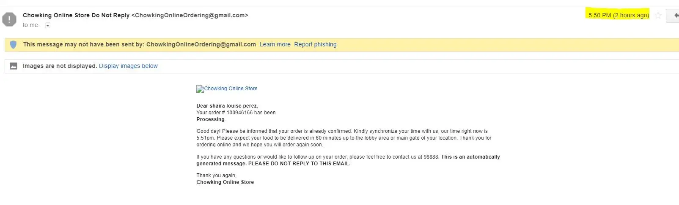Click "Report phishing" link
This screenshot has height=205, width=679.
[315, 45]
